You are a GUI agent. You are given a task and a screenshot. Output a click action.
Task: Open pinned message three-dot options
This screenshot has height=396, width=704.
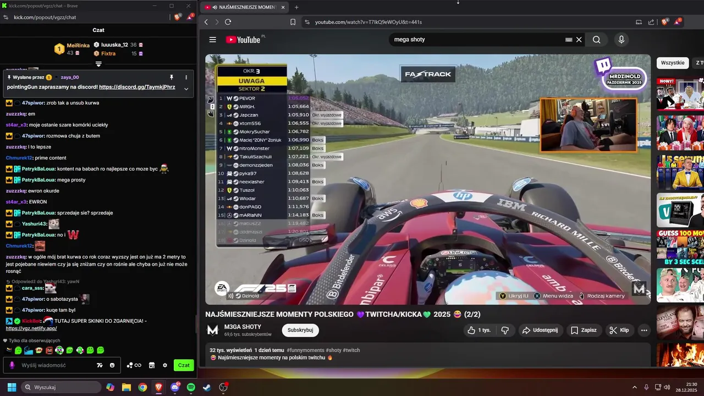click(186, 78)
